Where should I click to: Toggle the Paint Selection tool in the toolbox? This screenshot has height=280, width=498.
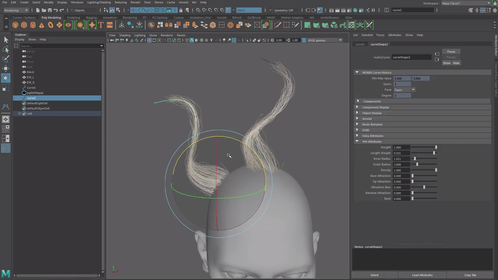coord(5,59)
